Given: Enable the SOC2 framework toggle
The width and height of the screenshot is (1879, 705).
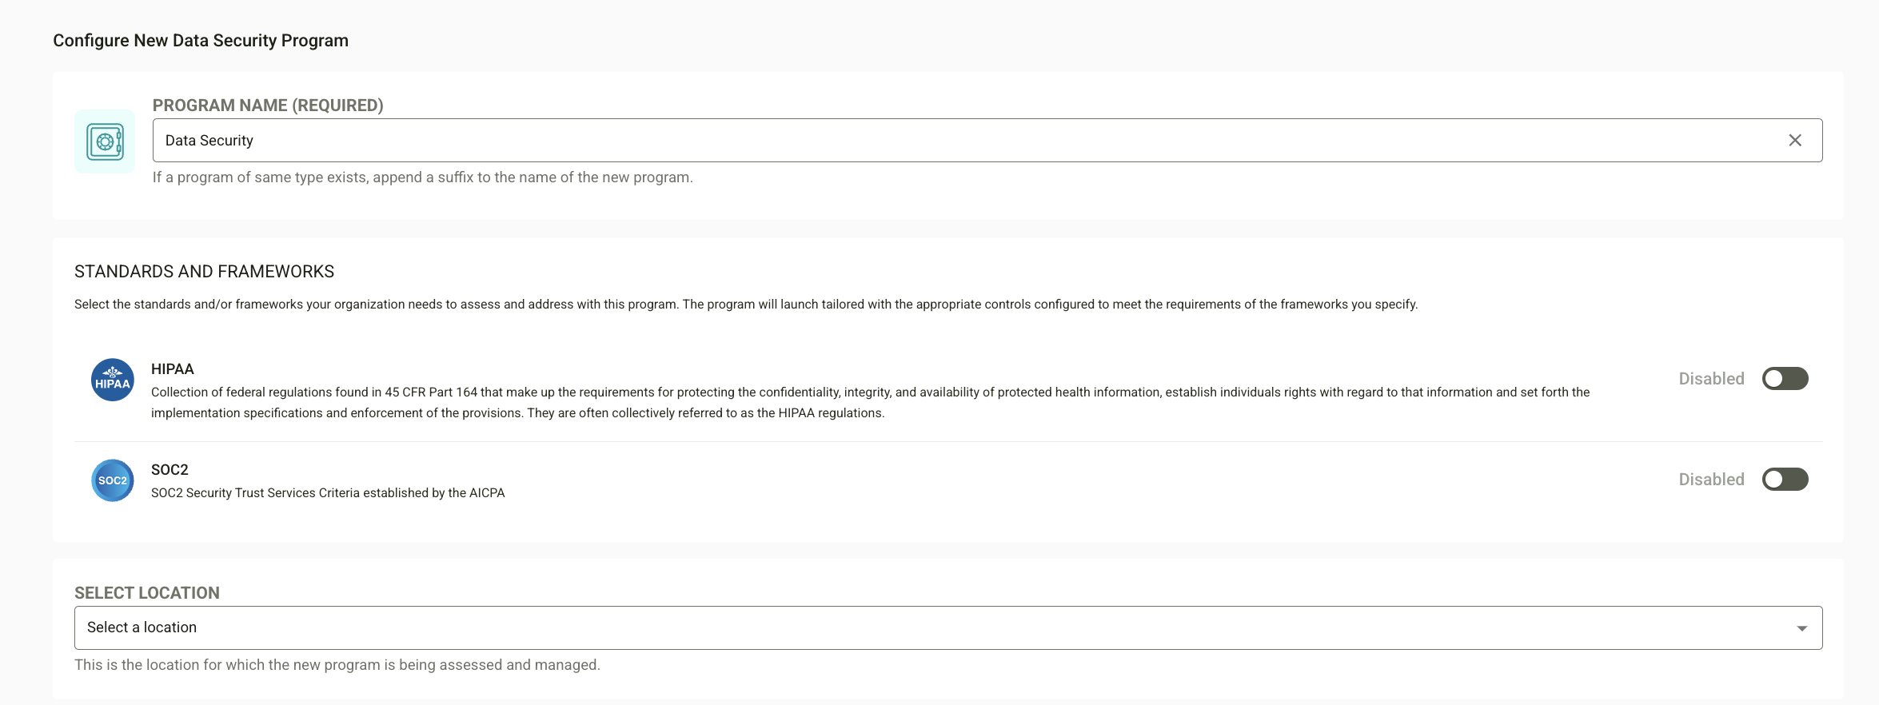Looking at the screenshot, I should tap(1785, 480).
